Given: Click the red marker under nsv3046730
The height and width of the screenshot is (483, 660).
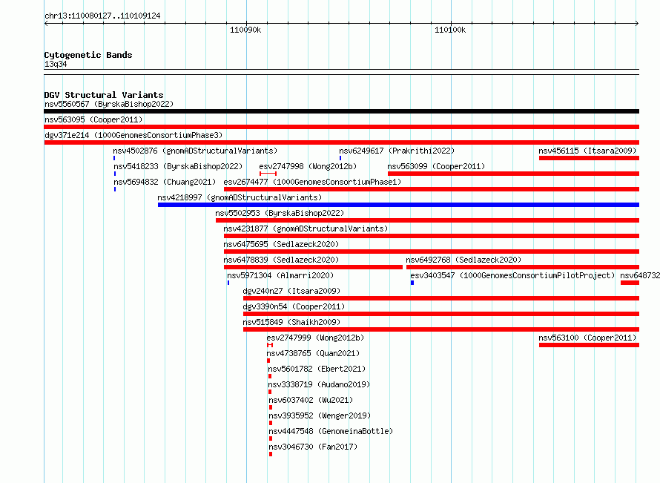Looking at the screenshot, I should pyautogui.click(x=271, y=454).
